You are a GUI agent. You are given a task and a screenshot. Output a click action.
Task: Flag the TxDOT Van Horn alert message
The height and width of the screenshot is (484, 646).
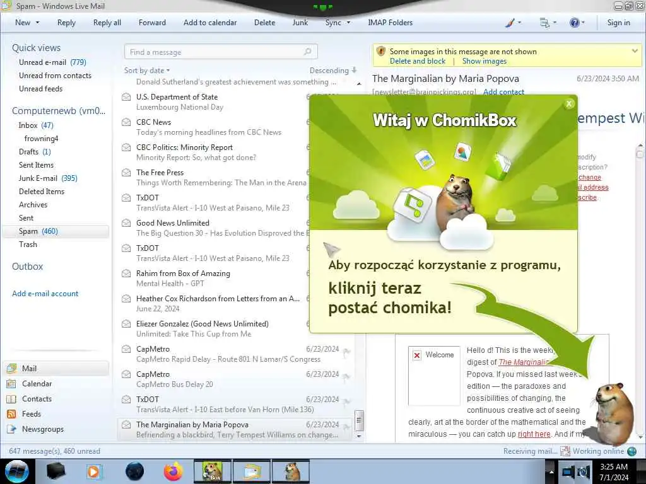click(347, 401)
